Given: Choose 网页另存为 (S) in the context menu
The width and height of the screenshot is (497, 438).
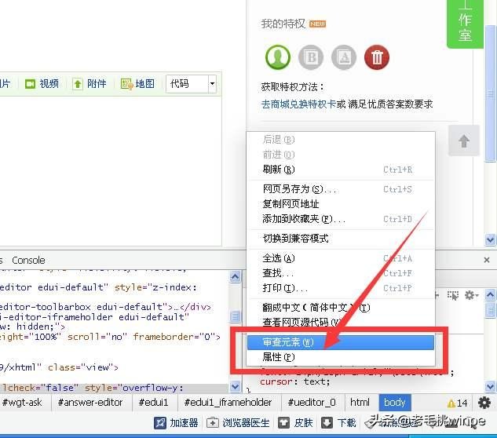Looking at the screenshot, I should click(x=340, y=189).
